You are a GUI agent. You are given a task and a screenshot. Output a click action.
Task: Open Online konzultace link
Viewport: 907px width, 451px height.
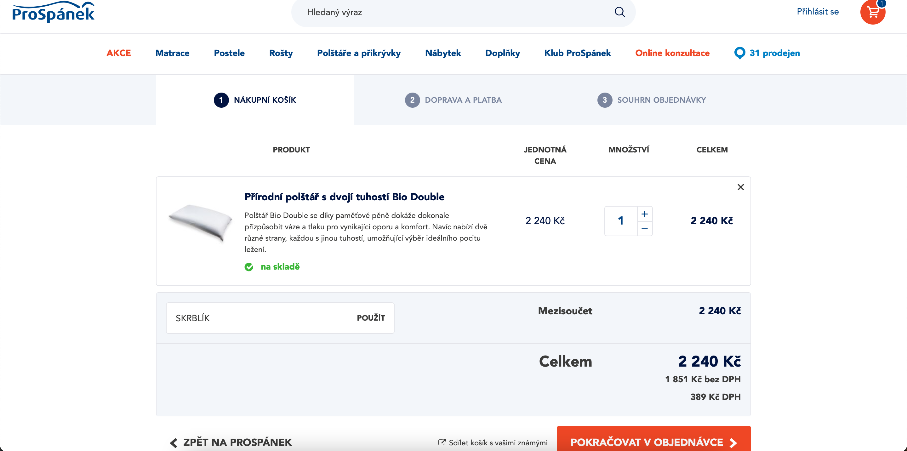point(672,53)
